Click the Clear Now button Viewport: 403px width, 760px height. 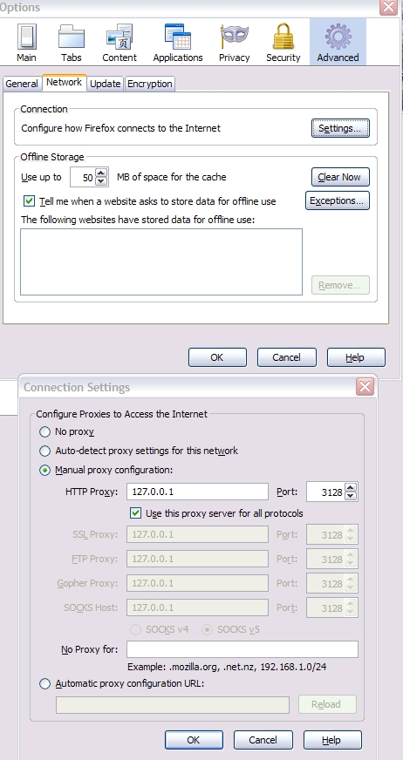pyautogui.click(x=340, y=177)
